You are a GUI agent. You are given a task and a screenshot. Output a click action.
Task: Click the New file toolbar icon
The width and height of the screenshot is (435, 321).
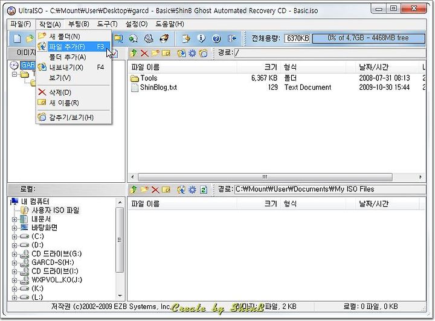click(x=17, y=39)
